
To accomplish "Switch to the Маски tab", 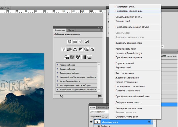I will (71, 30).
